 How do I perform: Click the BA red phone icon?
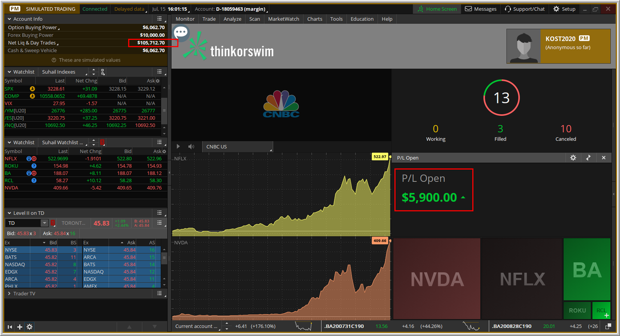click(34, 173)
